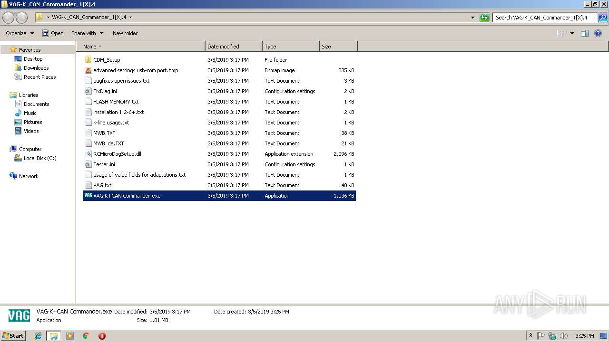Viewport: 609px width, 342px height.
Task: Open Windows Media Player taskbar icon
Action: coord(70,336)
